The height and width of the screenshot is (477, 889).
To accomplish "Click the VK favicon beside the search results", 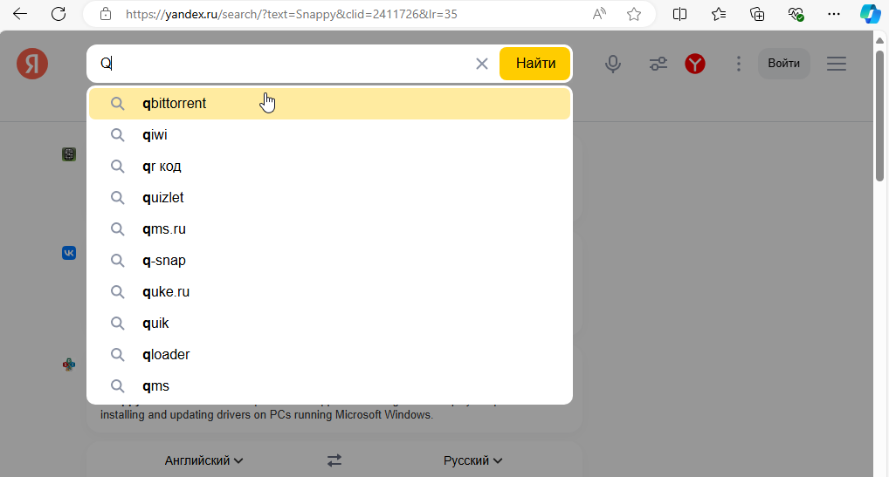I will 69,253.
